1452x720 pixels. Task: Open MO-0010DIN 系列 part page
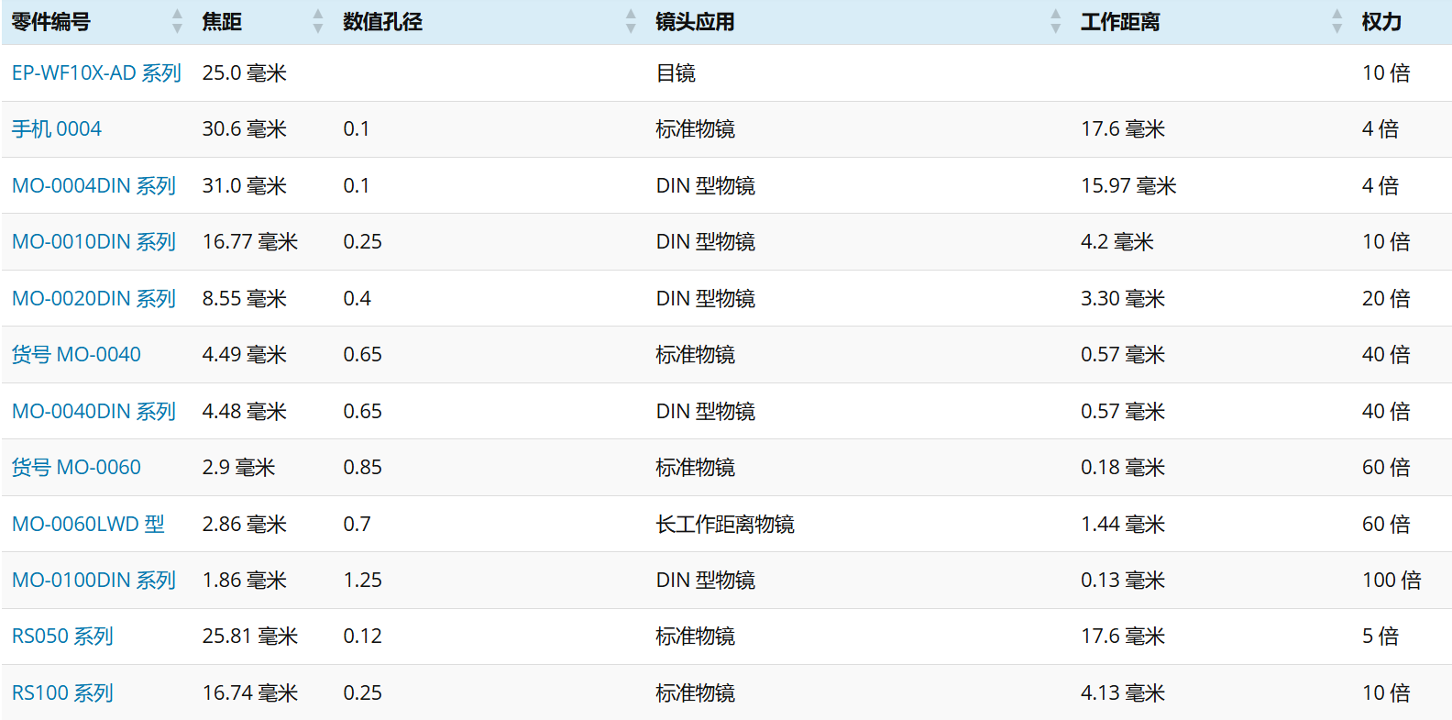[93, 241]
